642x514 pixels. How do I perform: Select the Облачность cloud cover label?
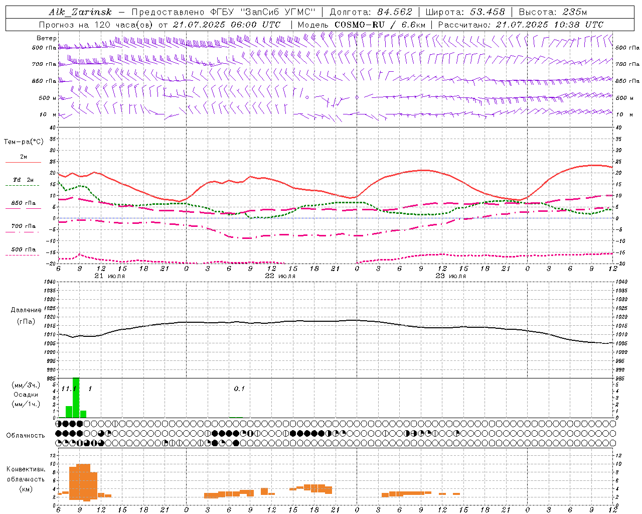tap(26, 436)
